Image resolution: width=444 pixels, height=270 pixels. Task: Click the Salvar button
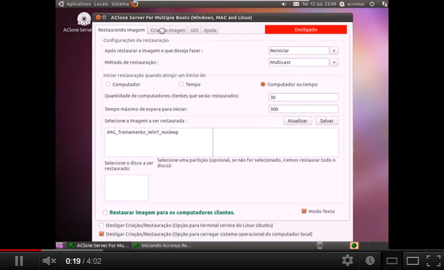(x=327, y=120)
